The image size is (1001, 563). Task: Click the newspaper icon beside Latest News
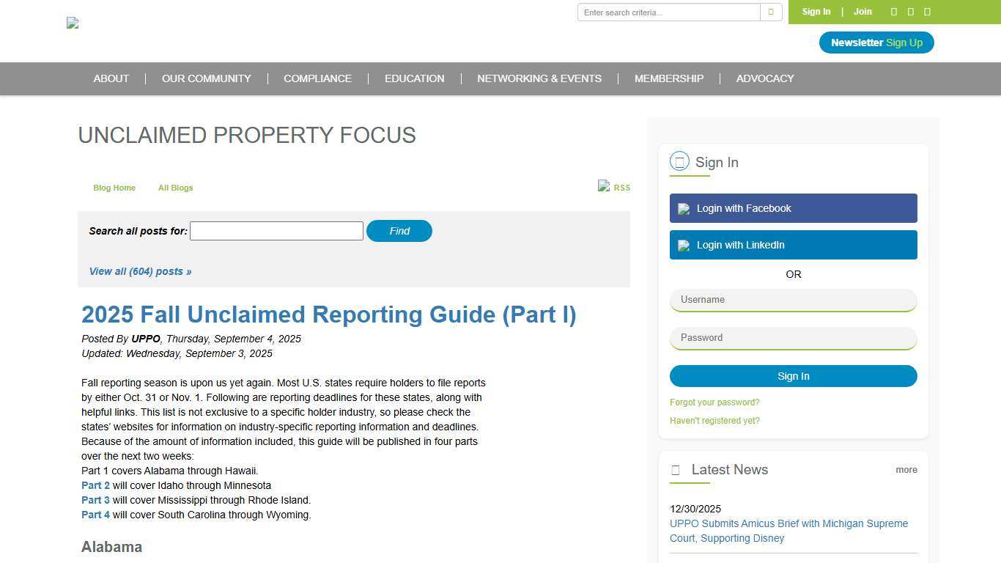pos(675,470)
